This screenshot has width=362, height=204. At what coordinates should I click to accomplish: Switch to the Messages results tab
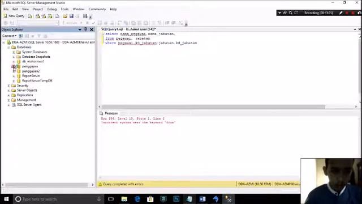[109, 113]
